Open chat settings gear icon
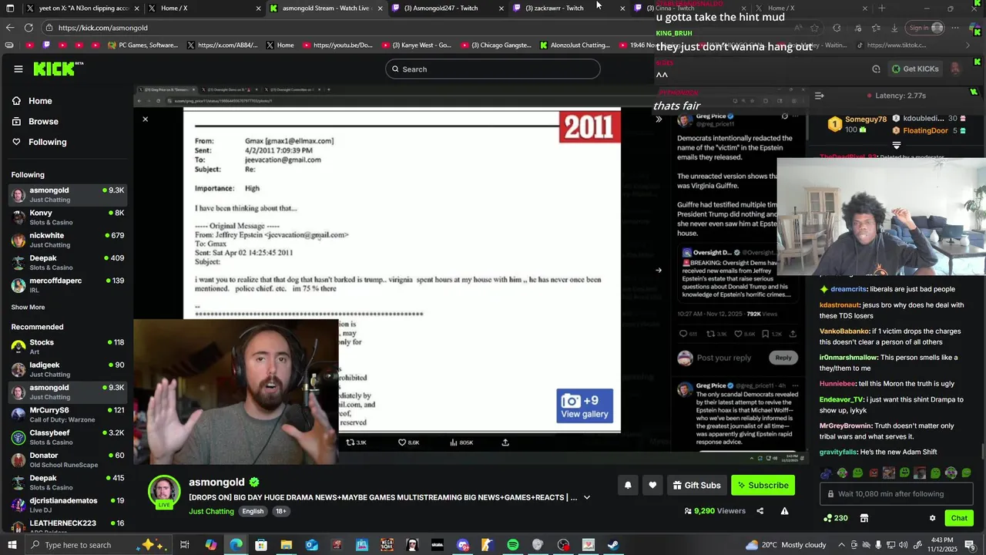 coord(932,519)
